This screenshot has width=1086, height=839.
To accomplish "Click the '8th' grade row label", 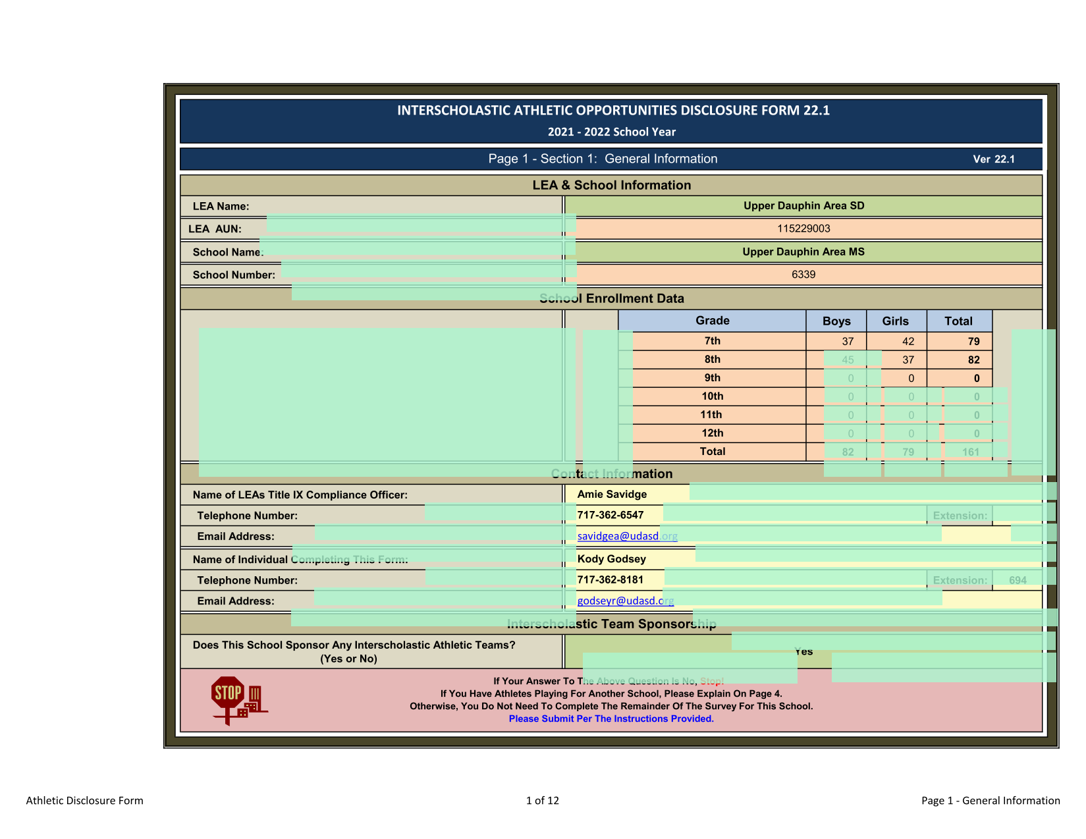I will 713,360.
